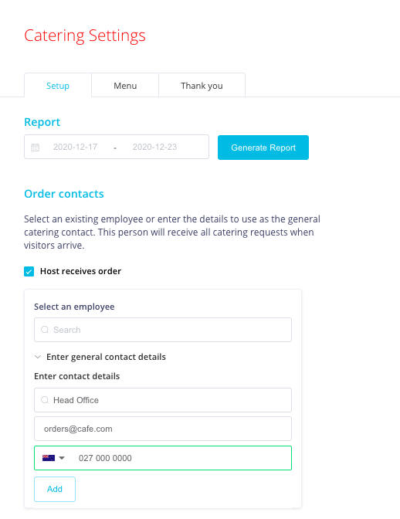The image size is (400, 519).
Task: Click the Add contact button
Action: coord(55,489)
